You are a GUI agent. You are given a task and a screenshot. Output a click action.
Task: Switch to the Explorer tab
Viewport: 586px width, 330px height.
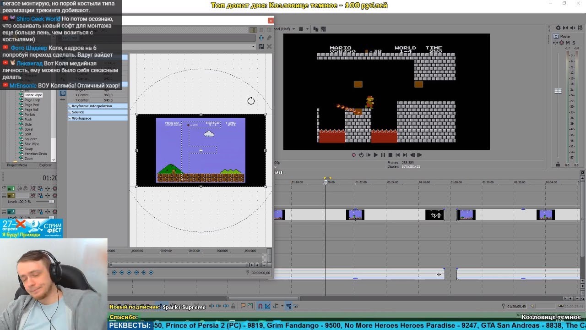(x=45, y=165)
